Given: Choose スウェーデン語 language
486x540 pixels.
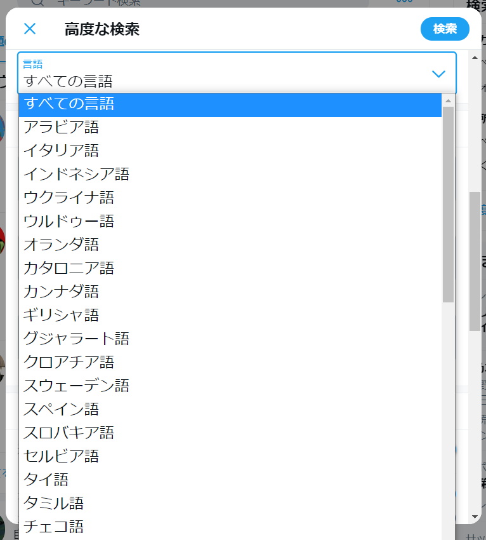Looking at the screenshot, I should 76,386.
